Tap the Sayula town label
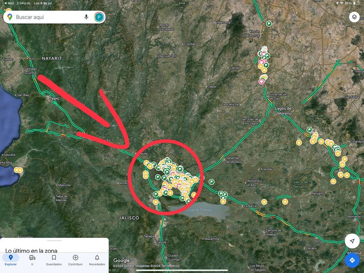Image resolution: width=364 pixels, height=273 pixels. click(x=161, y=242)
